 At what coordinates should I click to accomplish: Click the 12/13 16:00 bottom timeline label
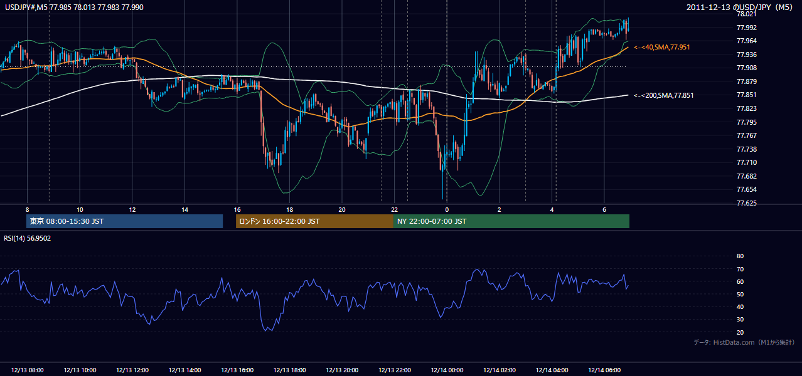coord(237,370)
